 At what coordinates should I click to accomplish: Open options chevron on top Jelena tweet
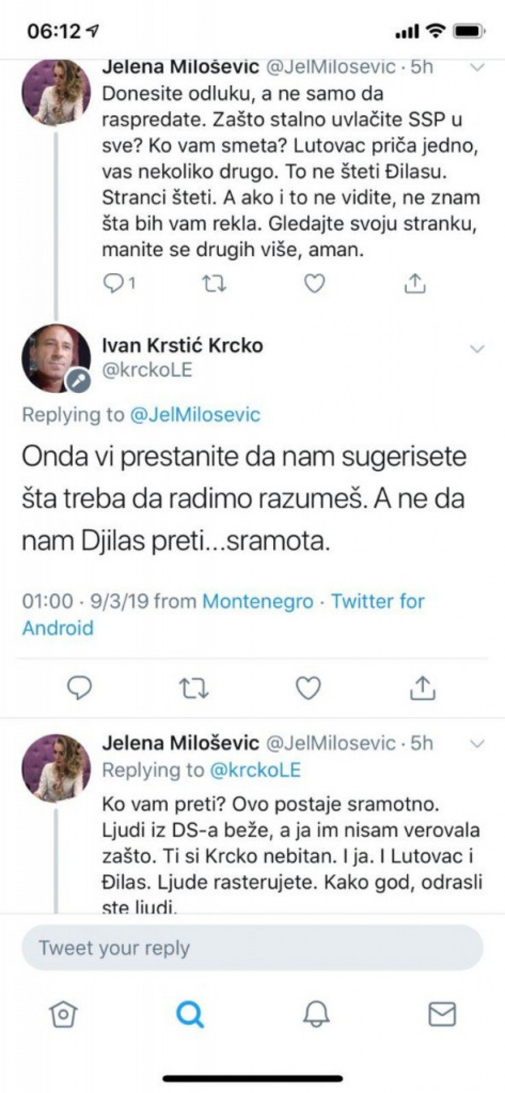pos(477,68)
